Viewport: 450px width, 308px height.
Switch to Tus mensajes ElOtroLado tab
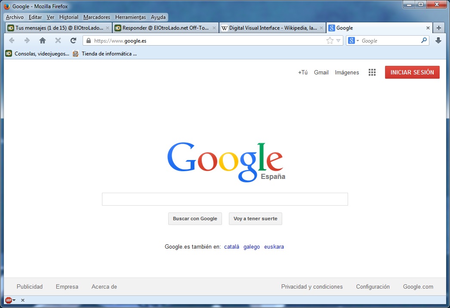tap(58, 28)
